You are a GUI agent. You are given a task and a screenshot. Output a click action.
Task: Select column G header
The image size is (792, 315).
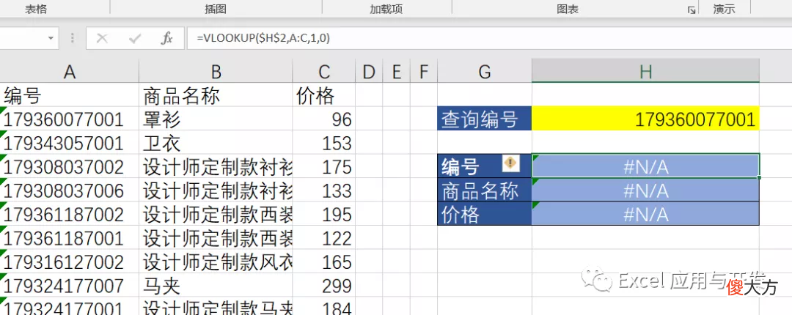pos(485,73)
